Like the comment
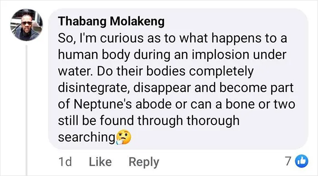 [x=100, y=162]
